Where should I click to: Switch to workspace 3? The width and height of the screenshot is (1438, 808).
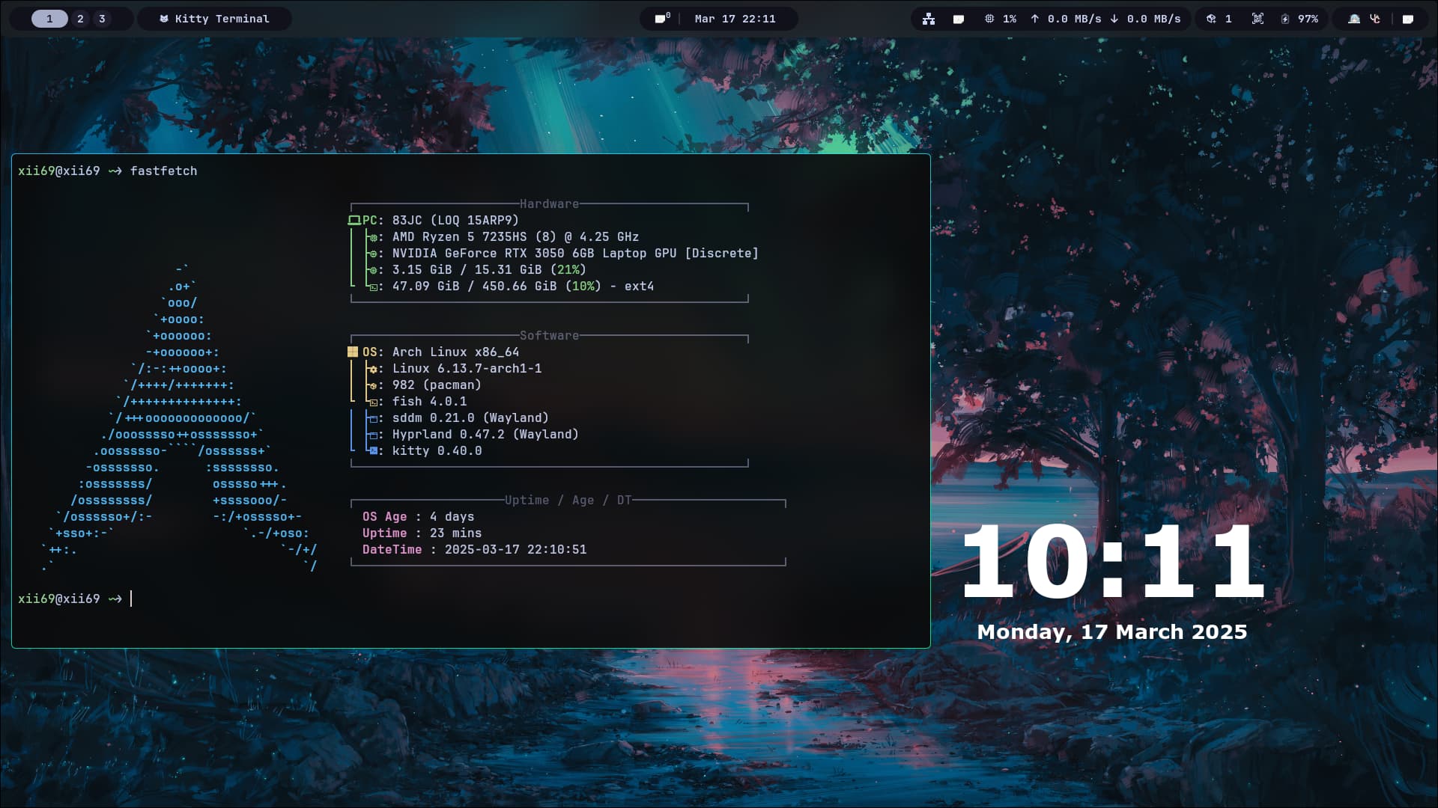click(102, 19)
